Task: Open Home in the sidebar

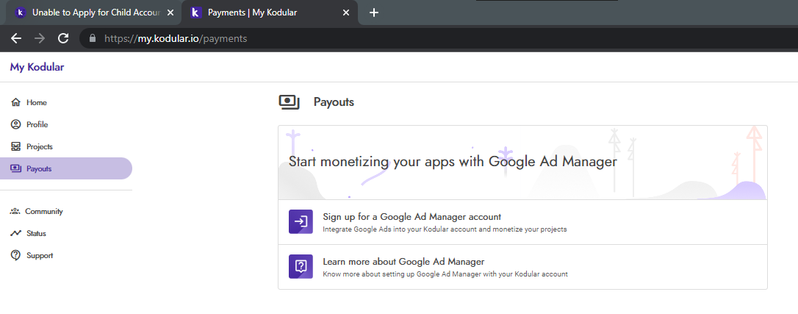Action: (66, 102)
